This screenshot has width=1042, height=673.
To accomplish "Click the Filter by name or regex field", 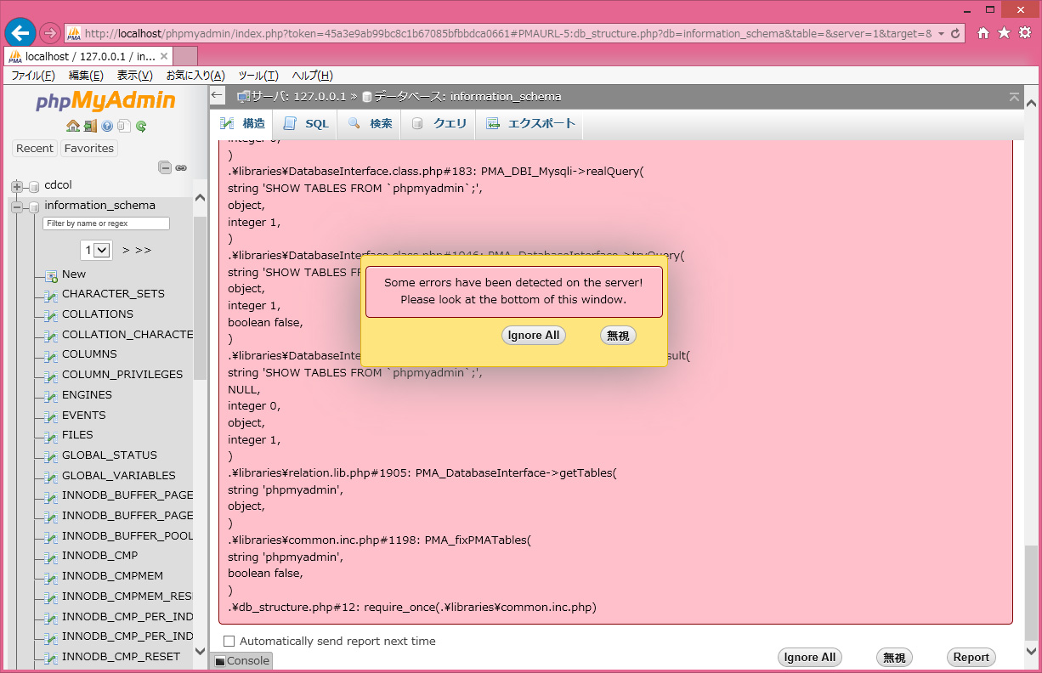I will [x=106, y=223].
